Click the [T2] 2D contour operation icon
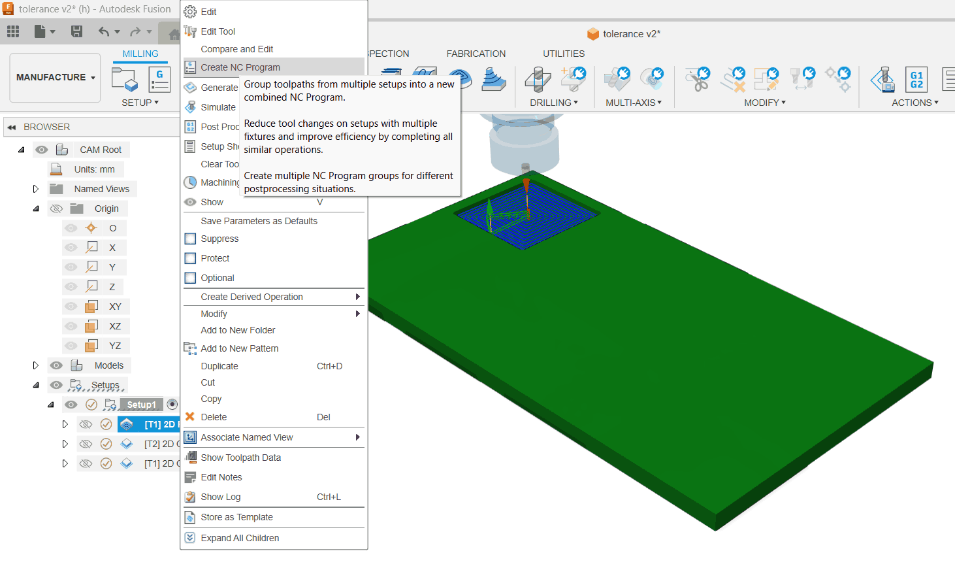955x568 pixels. coord(126,444)
